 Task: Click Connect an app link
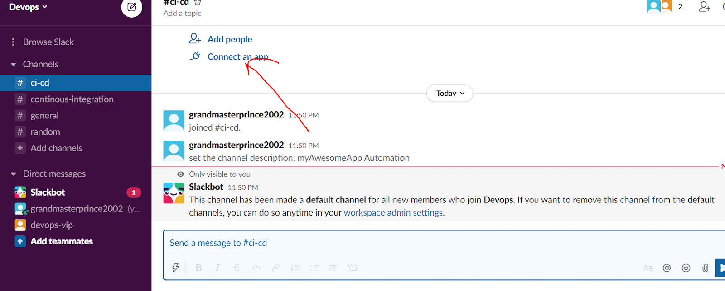click(x=238, y=56)
